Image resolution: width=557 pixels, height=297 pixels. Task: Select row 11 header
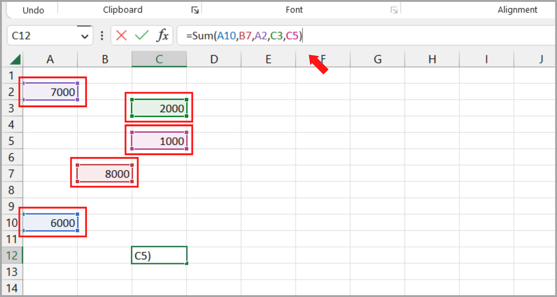12,239
